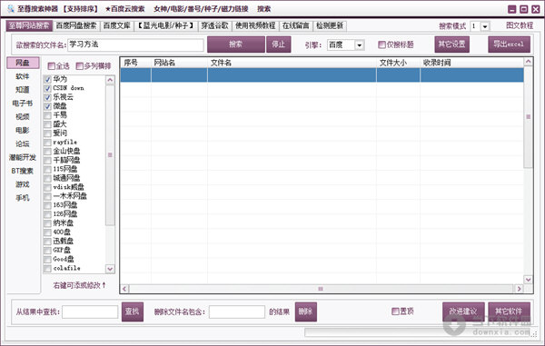The height and width of the screenshot is (346, 545).
Task: Enable the 置顶 checkbox
Action: (x=395, y=311)
